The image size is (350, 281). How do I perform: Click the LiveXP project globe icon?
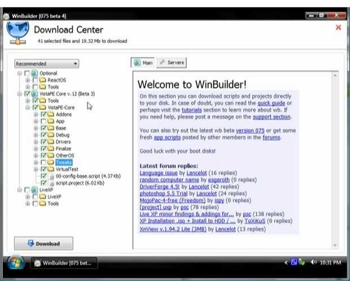34,190
